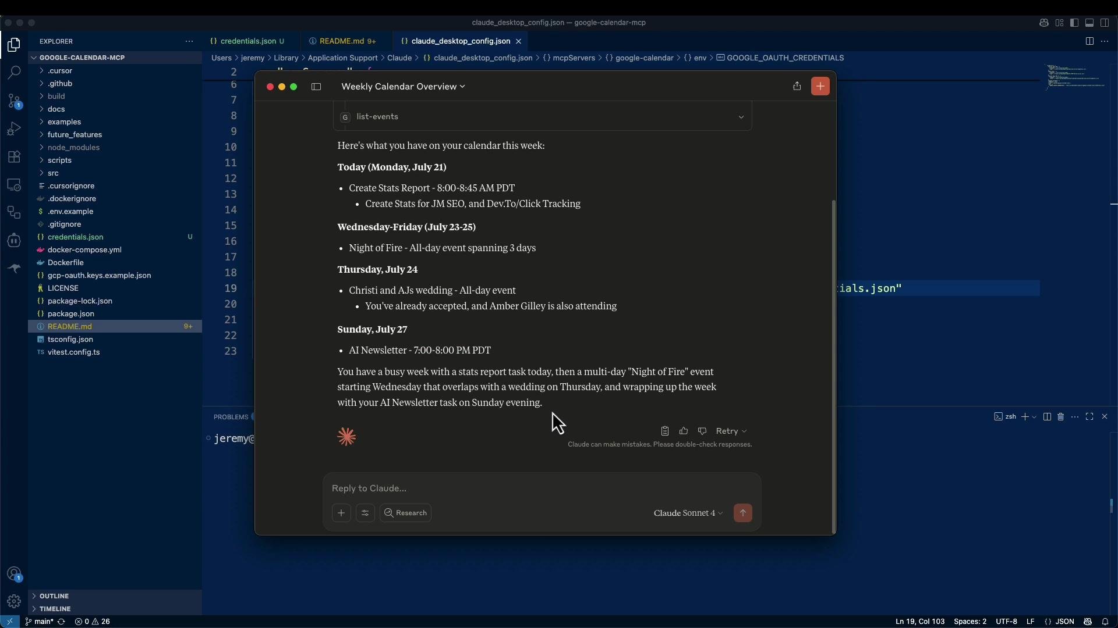Copy Claude's response to clipboard
Viewport: 1118px width, 628px height.
665,431
